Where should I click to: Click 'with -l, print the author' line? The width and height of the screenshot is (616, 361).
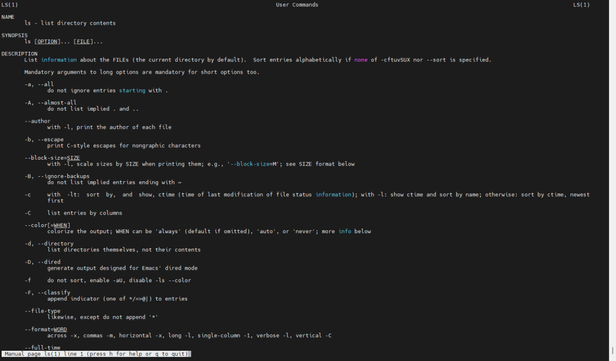click(109, 127)
